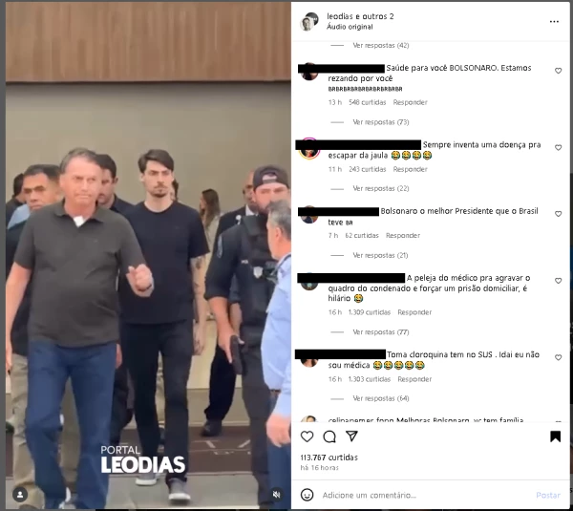Reply to the 'melhor Presidente' comment

tap(403, 236)
